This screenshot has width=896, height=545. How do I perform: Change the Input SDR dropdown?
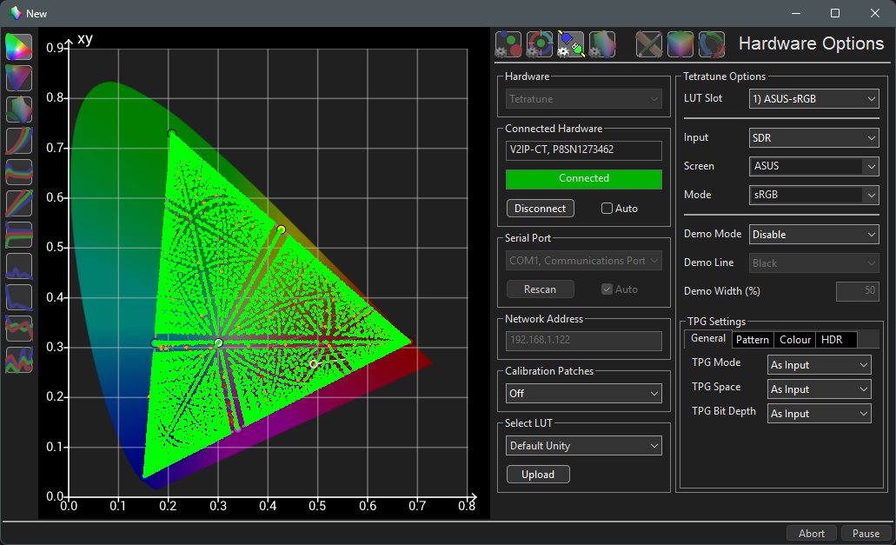pos(813,137)
